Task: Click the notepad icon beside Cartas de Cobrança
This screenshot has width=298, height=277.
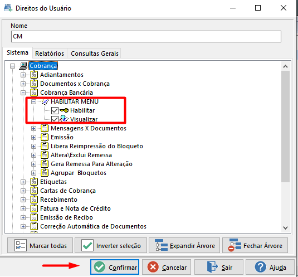Action: (x=34, y=191)
